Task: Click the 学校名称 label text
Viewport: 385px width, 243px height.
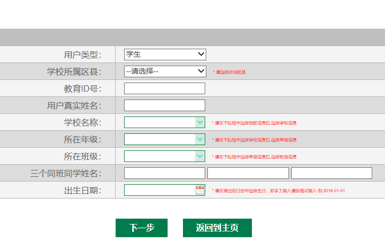Action: point(83,122)
